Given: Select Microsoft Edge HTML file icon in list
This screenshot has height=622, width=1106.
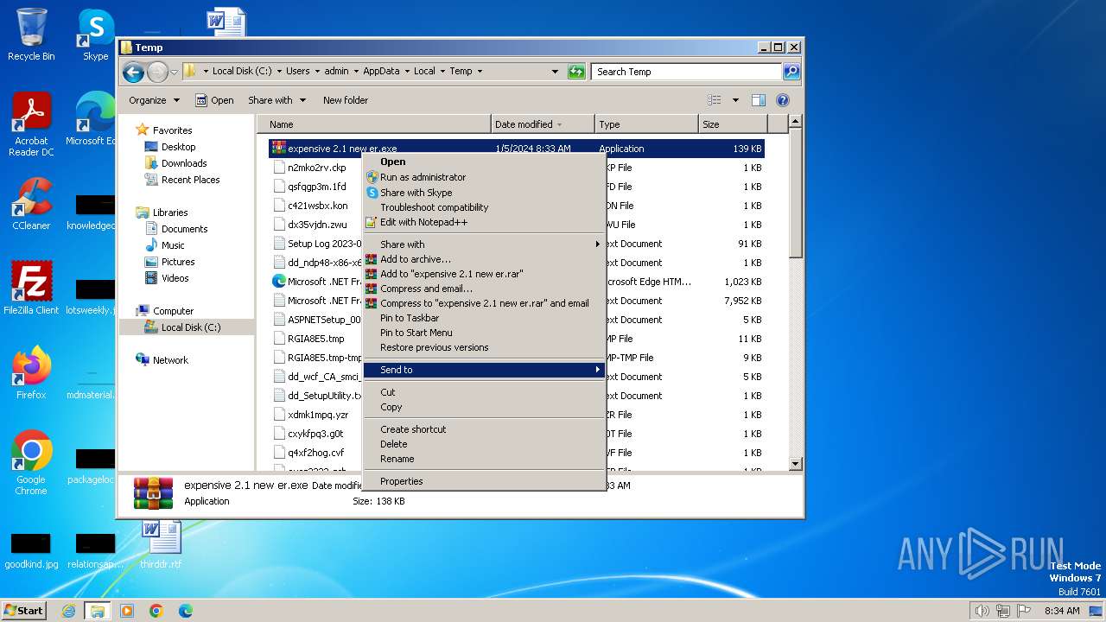Looking at the screenshot, I should (x=279, y=282).
